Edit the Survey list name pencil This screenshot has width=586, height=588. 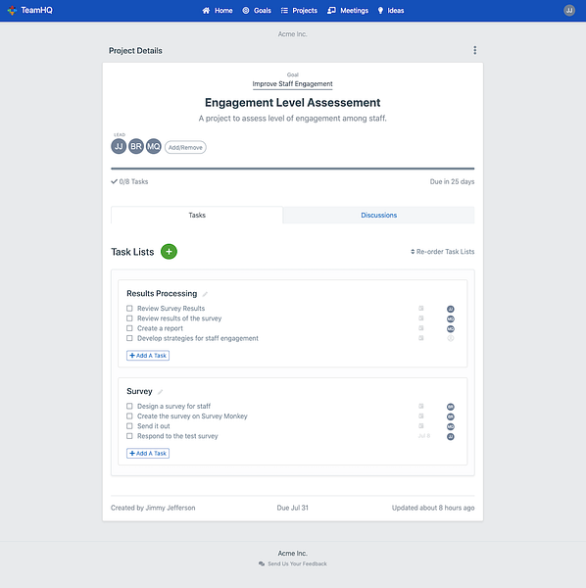[161, 392]
